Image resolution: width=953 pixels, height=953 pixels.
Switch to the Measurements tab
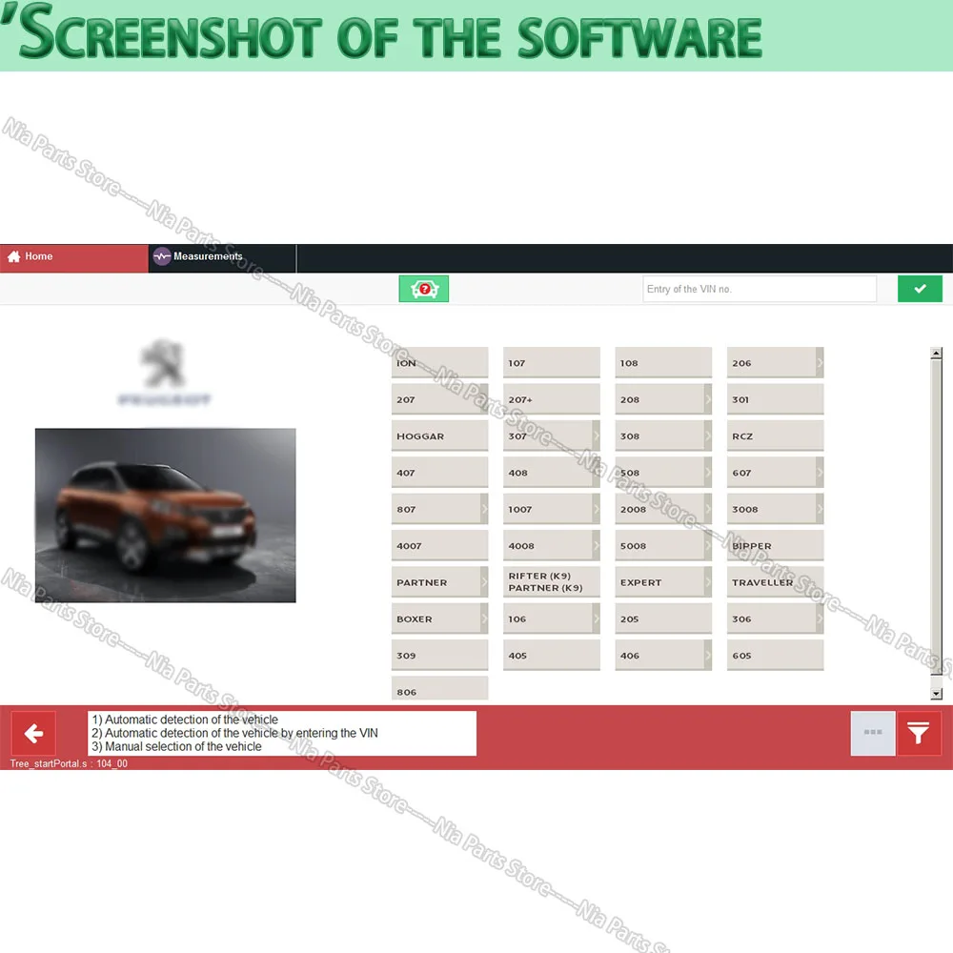pyautogui.click(x=222, y=257)
